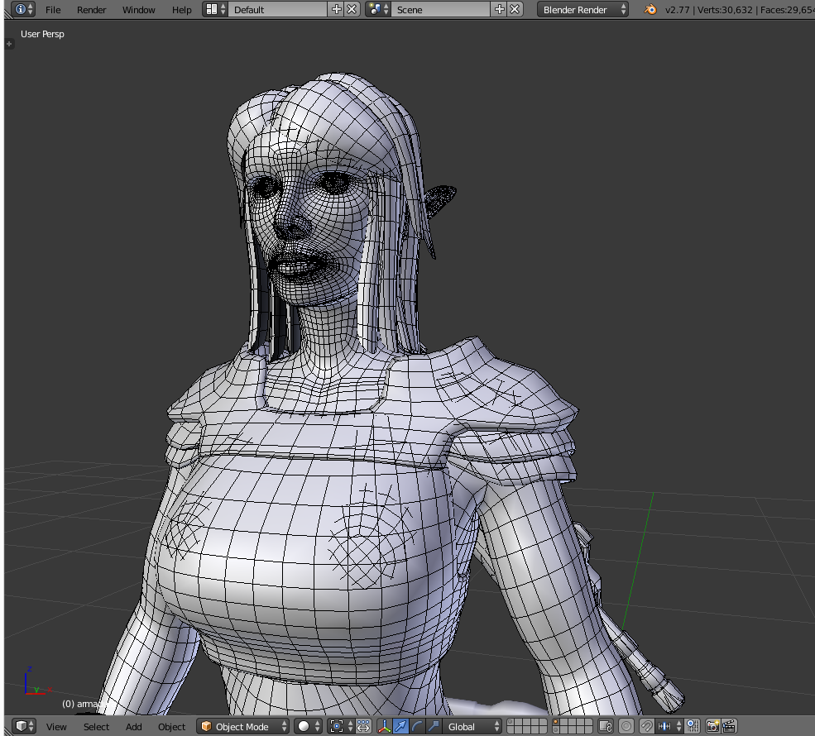Open the Object Mode dropdown
Image resolution: width=815 pixels, height=736 pixels.
(243, 726)
